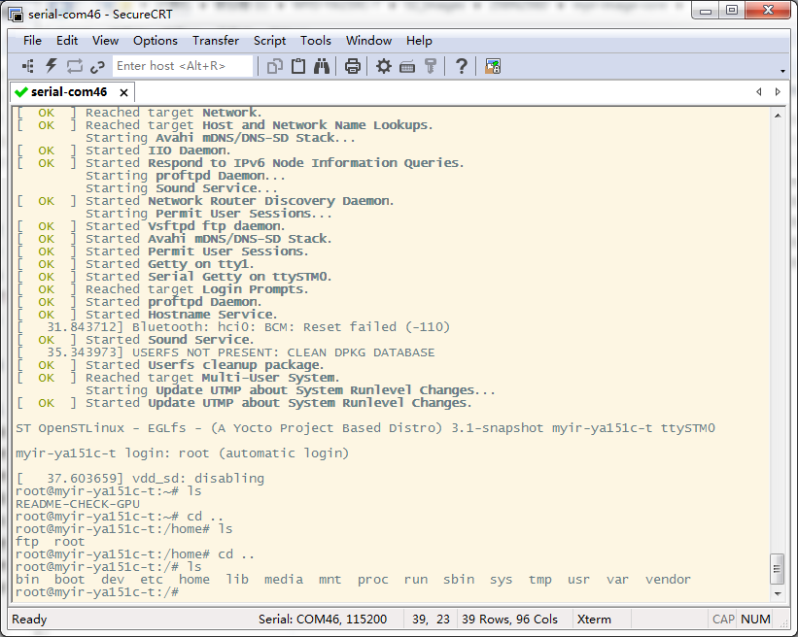Click the keymap editor keyboard icon
This screenshot has width=798, height=637.
click(x=407, y=66)
